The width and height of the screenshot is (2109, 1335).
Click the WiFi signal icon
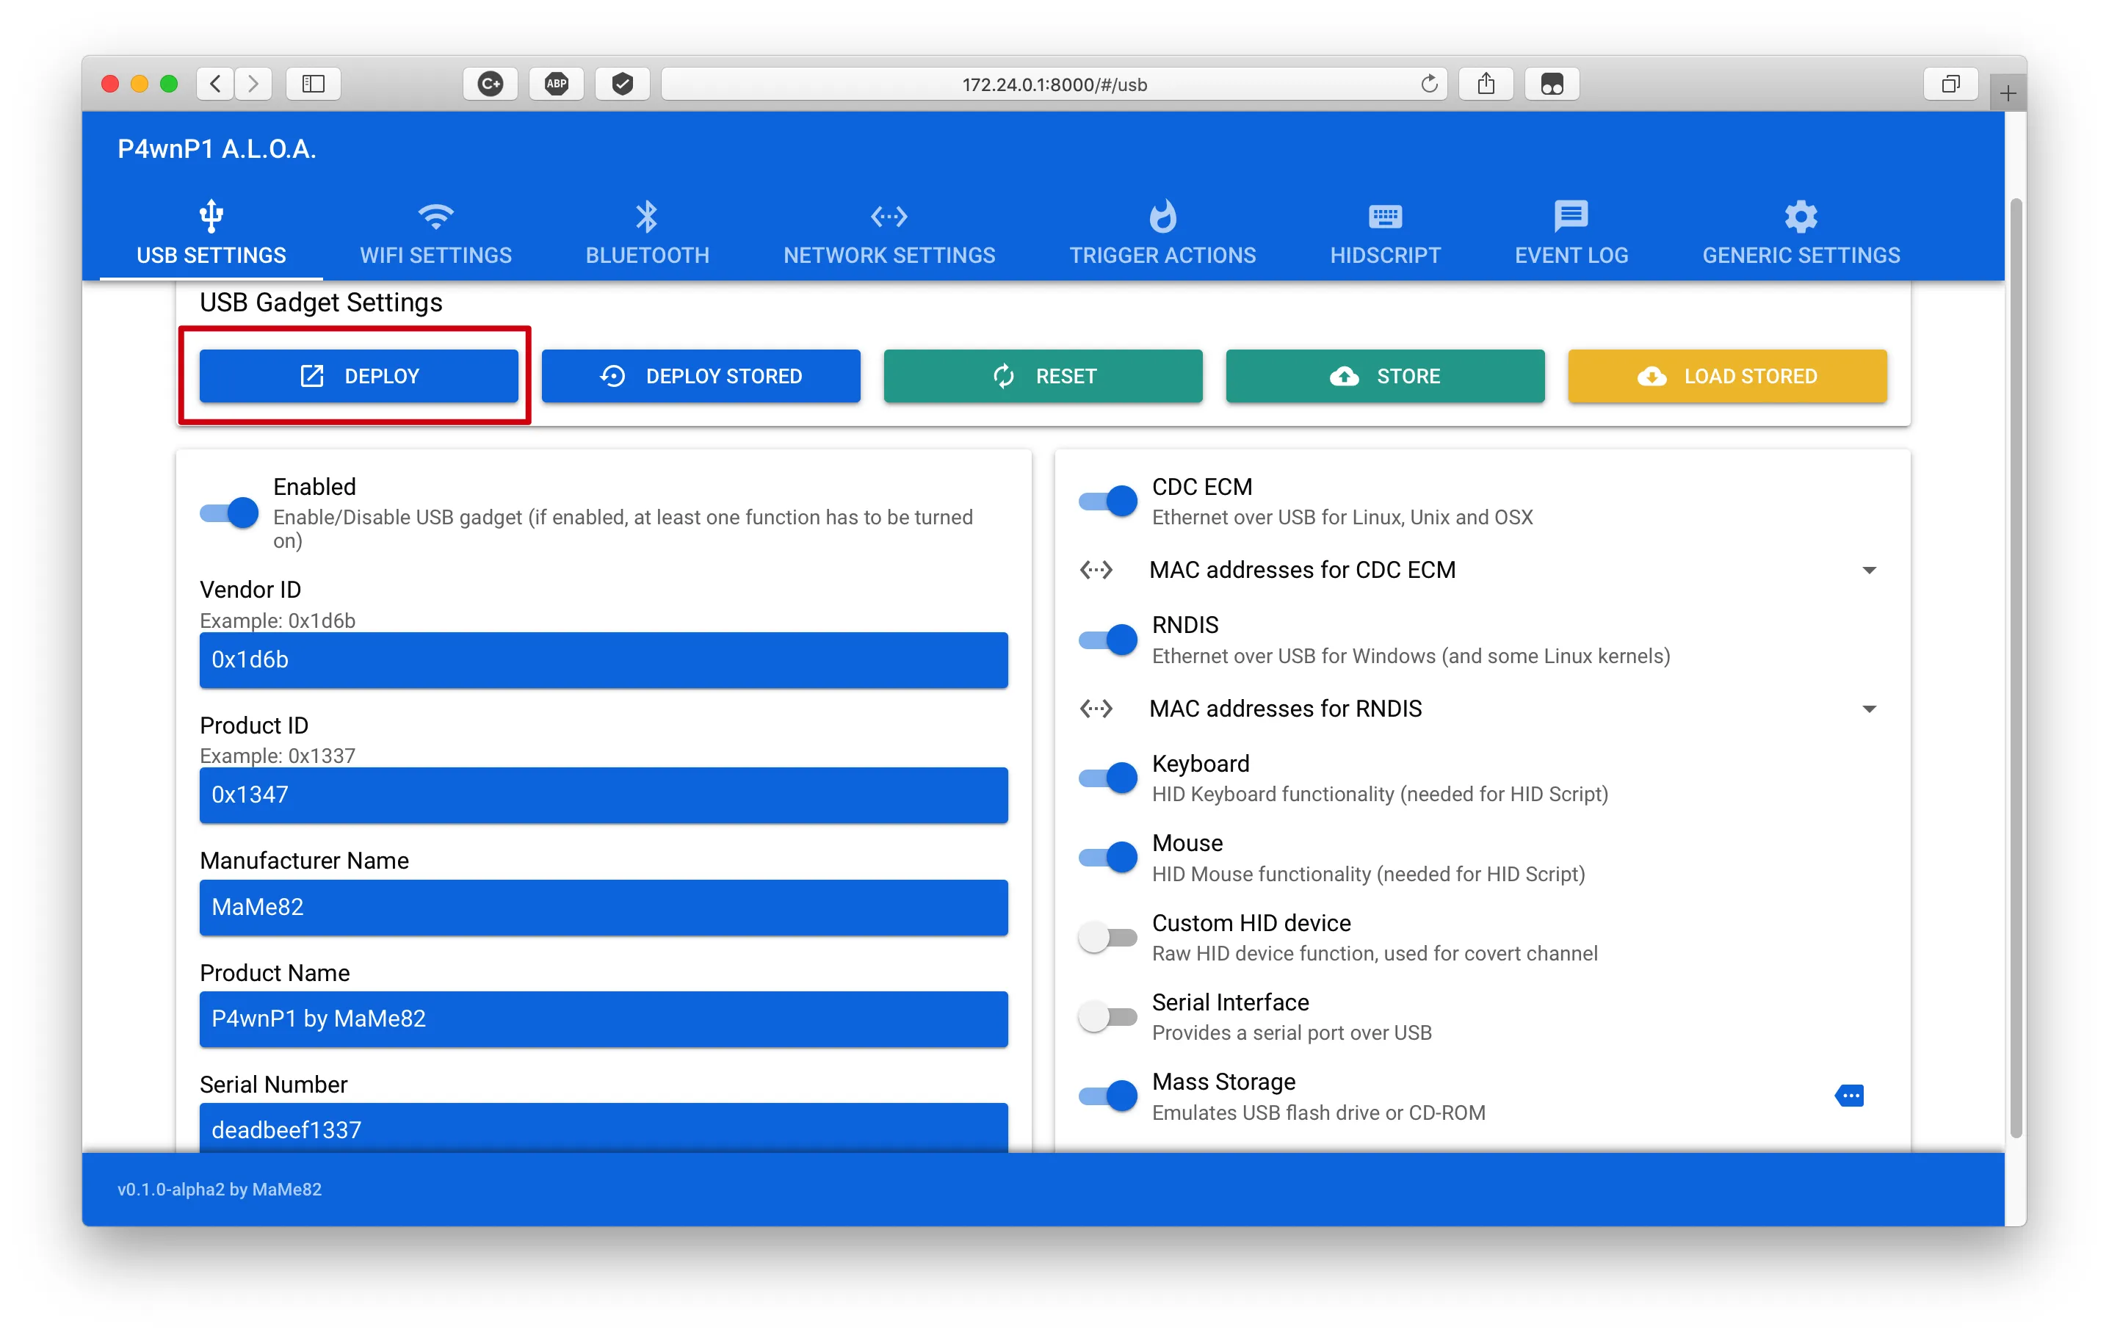pyautogui.click(x=435, y=215)
